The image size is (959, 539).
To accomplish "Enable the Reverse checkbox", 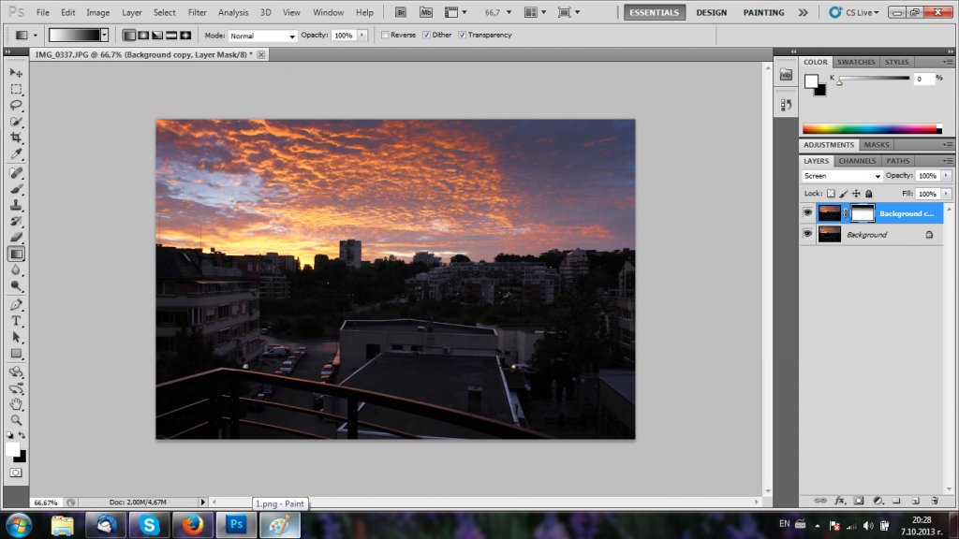I will point(385,35).
